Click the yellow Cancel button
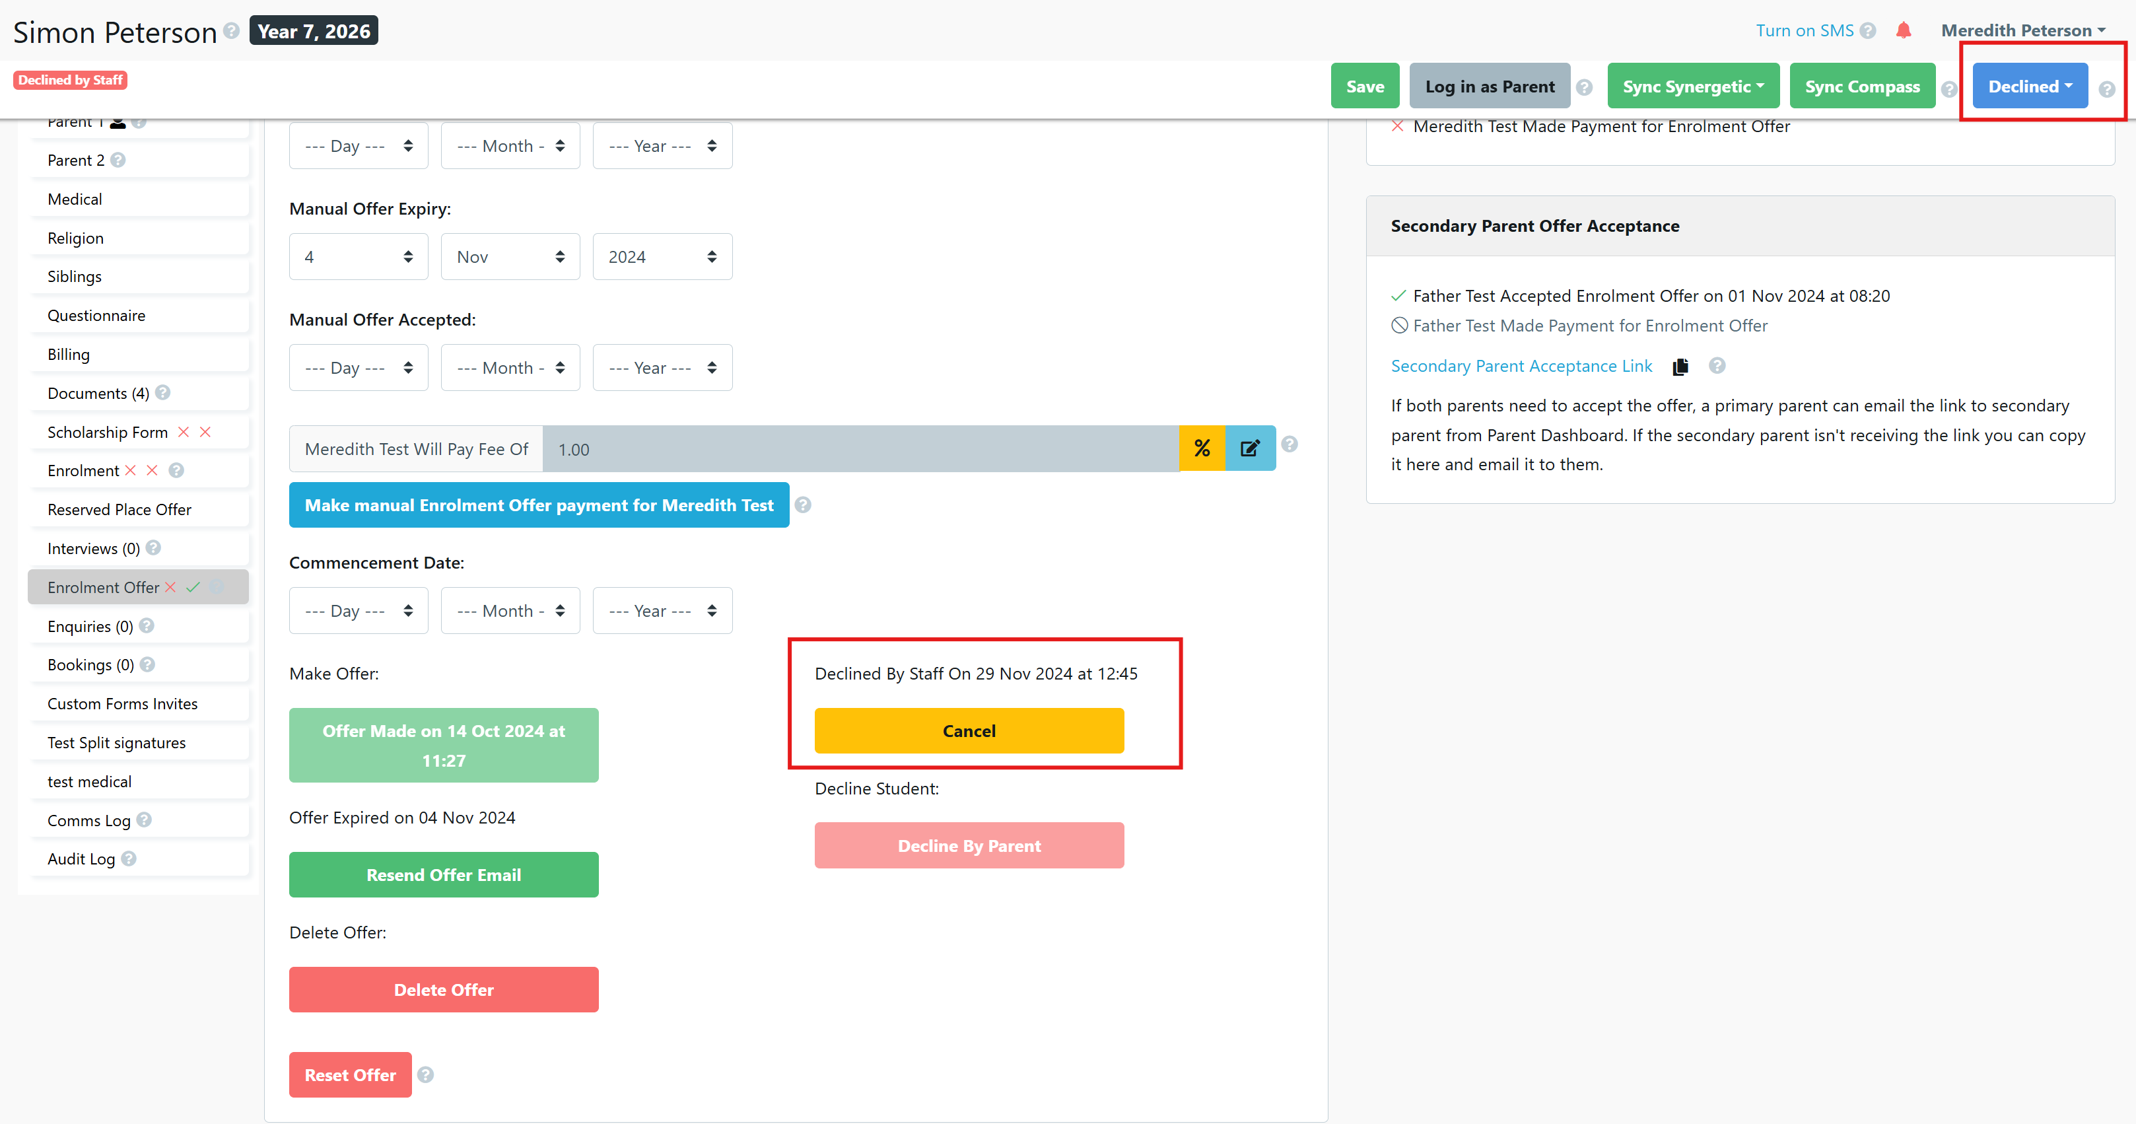The width and height of the screenshot is (2136, 1124). coord(969,731)
